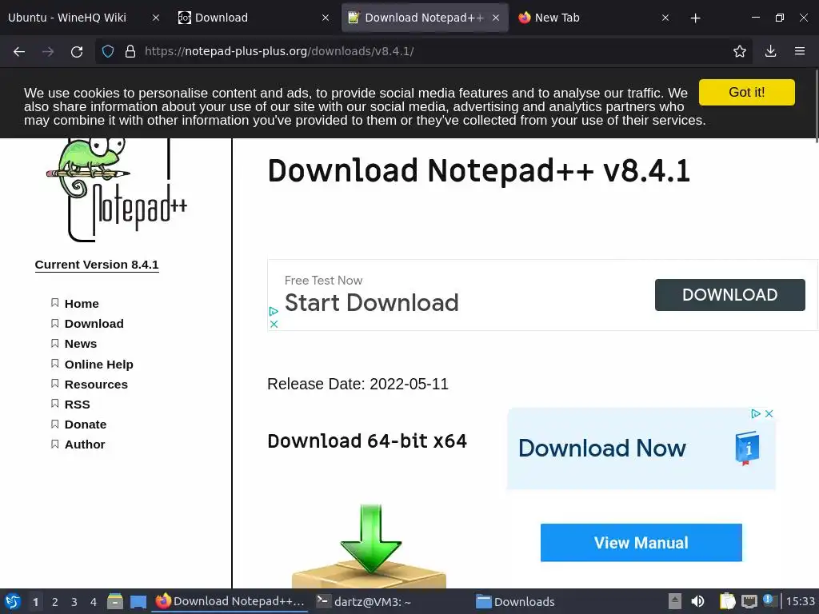Reload the current page
Screen dimensions: 819x614
pos(77,51)
